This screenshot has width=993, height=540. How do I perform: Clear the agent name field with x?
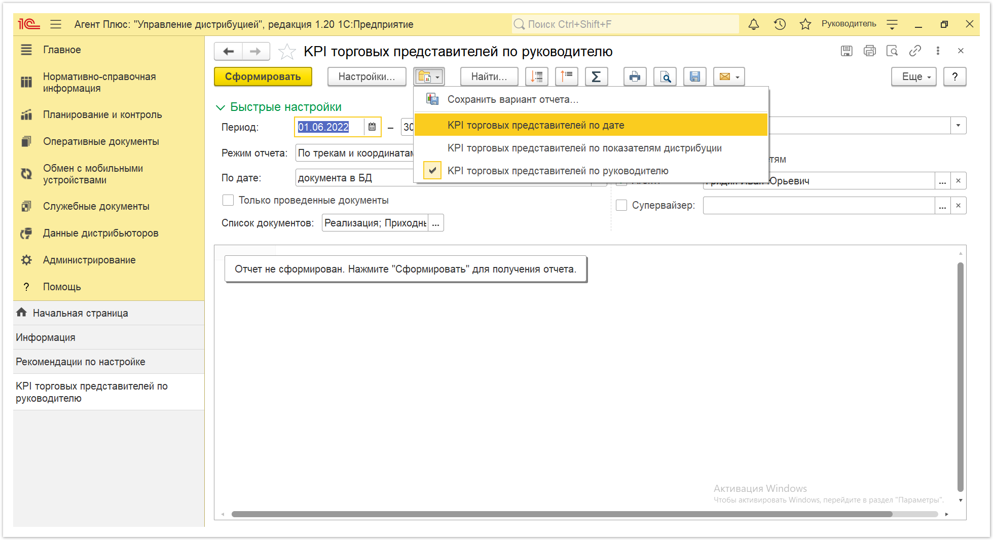point(958,181)
